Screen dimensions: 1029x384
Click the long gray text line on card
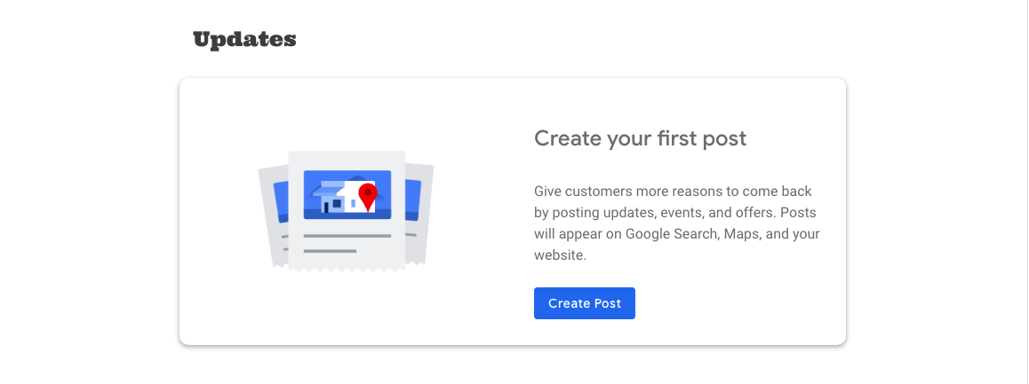347,236
